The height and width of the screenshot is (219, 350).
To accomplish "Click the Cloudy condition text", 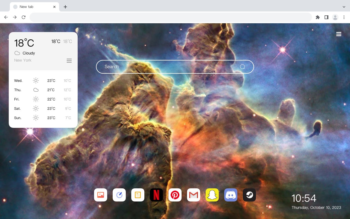I will (x=29, y=53).
